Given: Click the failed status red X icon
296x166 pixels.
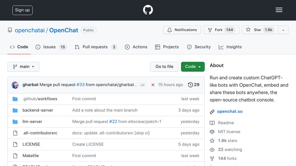Looking at the screenshot, I should tap(153, 85).
